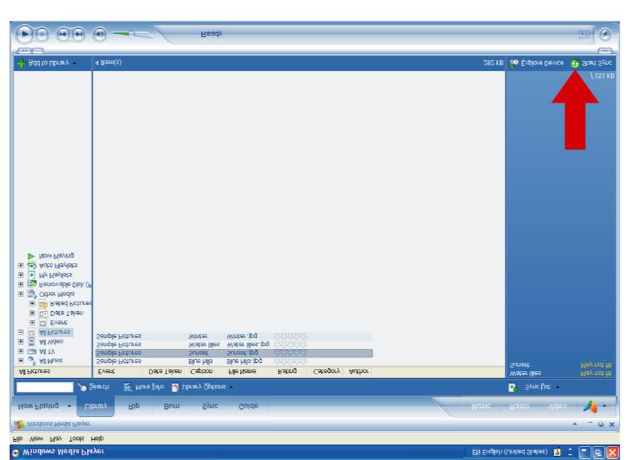Screen dimensions: 633x460
Task: Click the MSN butterfly store icon
Action: coord(590,406)
